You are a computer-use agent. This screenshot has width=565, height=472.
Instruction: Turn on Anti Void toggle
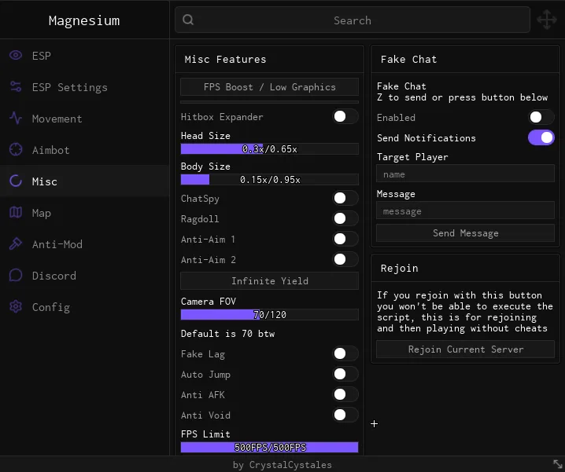coord(345,415)
